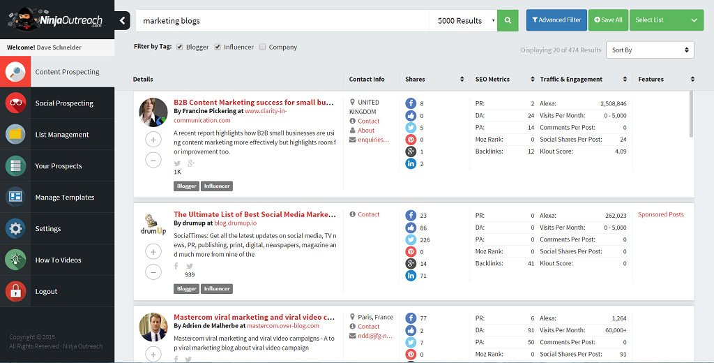
Task: Open Content Prospecting sidebar icon
Action: point(15,72)
